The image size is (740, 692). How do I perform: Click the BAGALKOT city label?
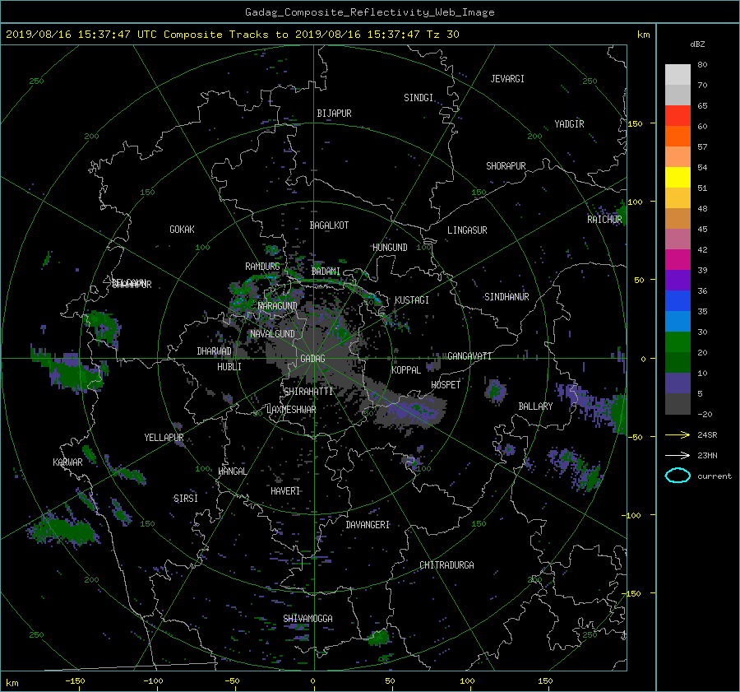[329, 225]
